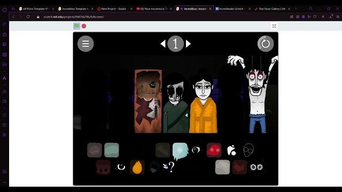
Task: Open a new browser tab with plus
Action: (296, 9)
